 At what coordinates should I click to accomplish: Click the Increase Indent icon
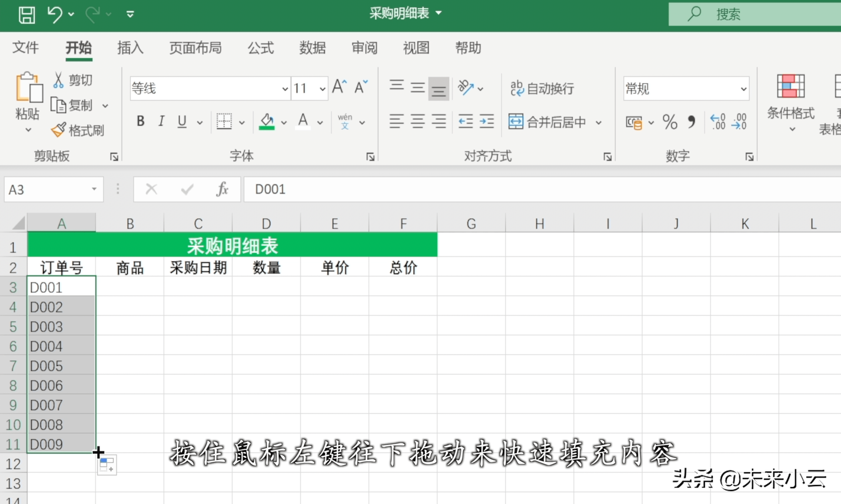487,121
